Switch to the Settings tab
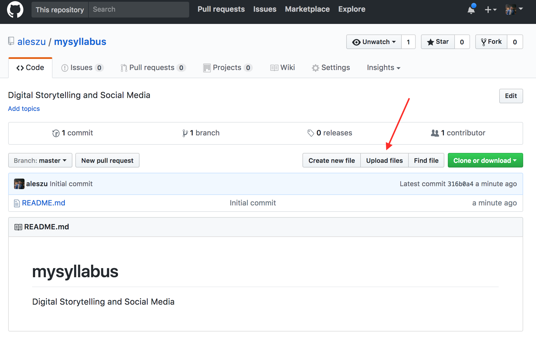This screenshot has width=536, height=342. click(x=331, y=67)
